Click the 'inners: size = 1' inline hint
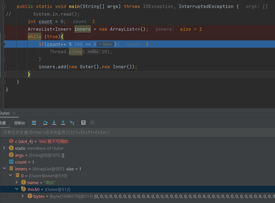Viewport: 275px width, 203px height. pyautogui.click(x=179, y=29)
